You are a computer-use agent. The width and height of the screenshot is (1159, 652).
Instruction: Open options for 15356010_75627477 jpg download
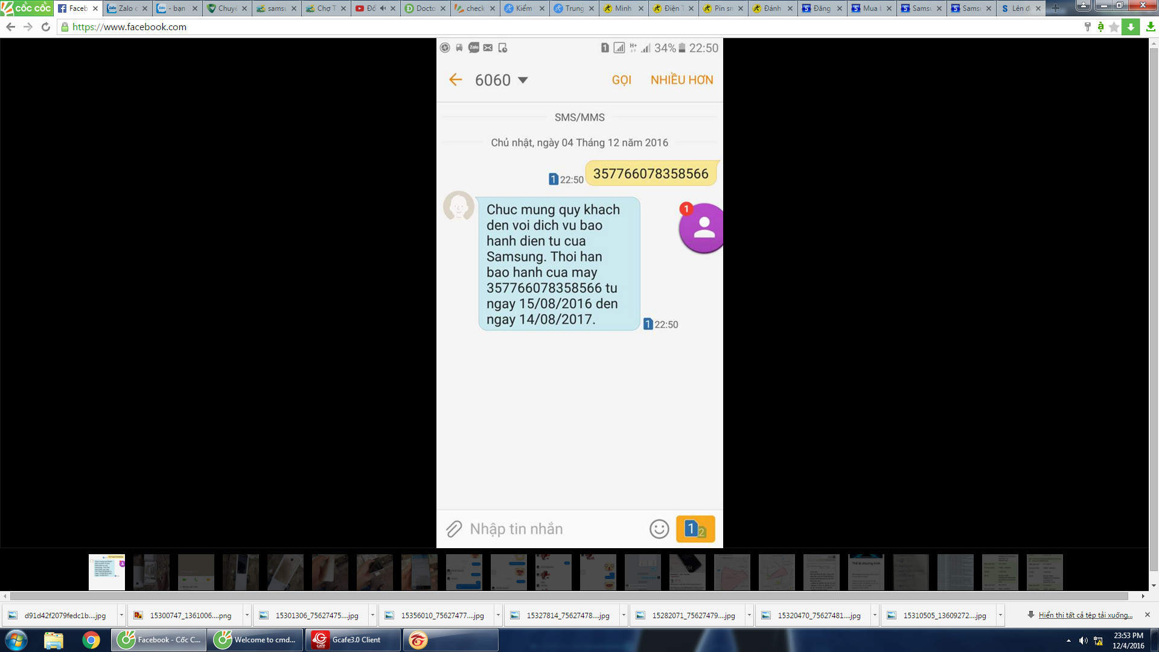click(498, 615)
